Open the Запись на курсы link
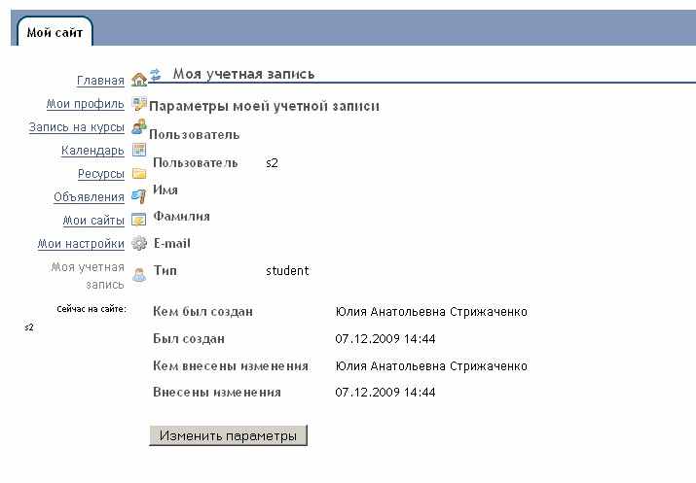 (76, 127)
